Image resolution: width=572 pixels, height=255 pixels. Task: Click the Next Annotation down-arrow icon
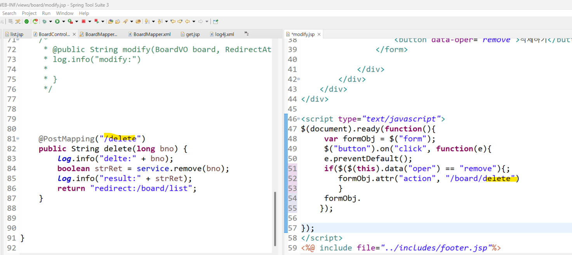pos(147,21)
